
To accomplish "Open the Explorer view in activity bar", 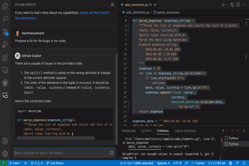I will coord(5,7).
